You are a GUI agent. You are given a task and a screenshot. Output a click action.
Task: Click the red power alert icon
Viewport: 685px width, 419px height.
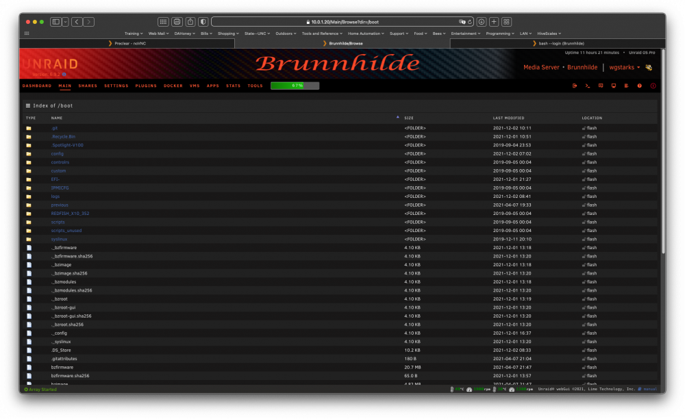point(653,86)
